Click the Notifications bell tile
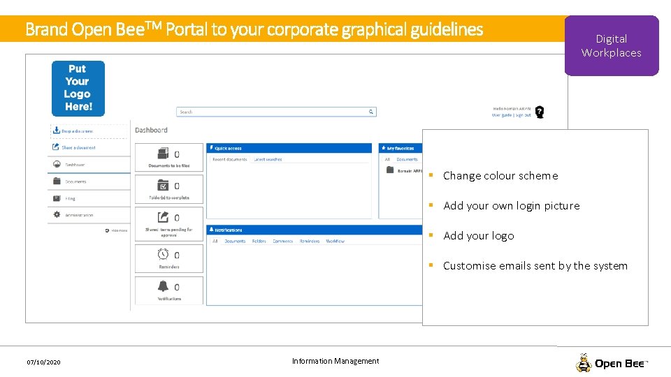Screen dimensions: 671x377 [169, 290]
